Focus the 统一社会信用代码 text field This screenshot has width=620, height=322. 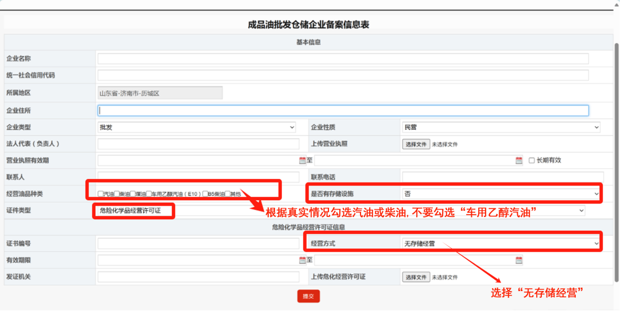(343, 75)
